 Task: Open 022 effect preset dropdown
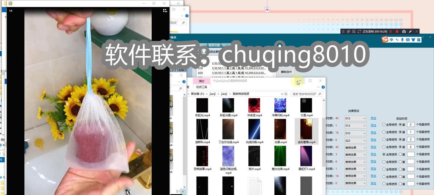pos(355,141)
